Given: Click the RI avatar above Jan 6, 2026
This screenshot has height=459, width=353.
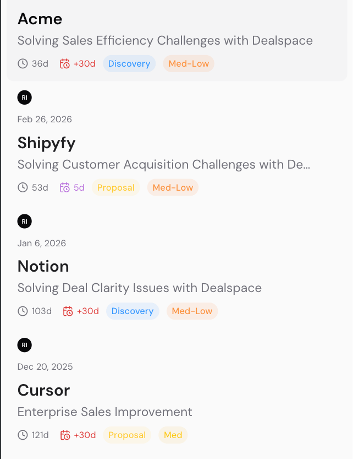Looking at the screenshot, I should pyautogui.click(x=24, y=222).
